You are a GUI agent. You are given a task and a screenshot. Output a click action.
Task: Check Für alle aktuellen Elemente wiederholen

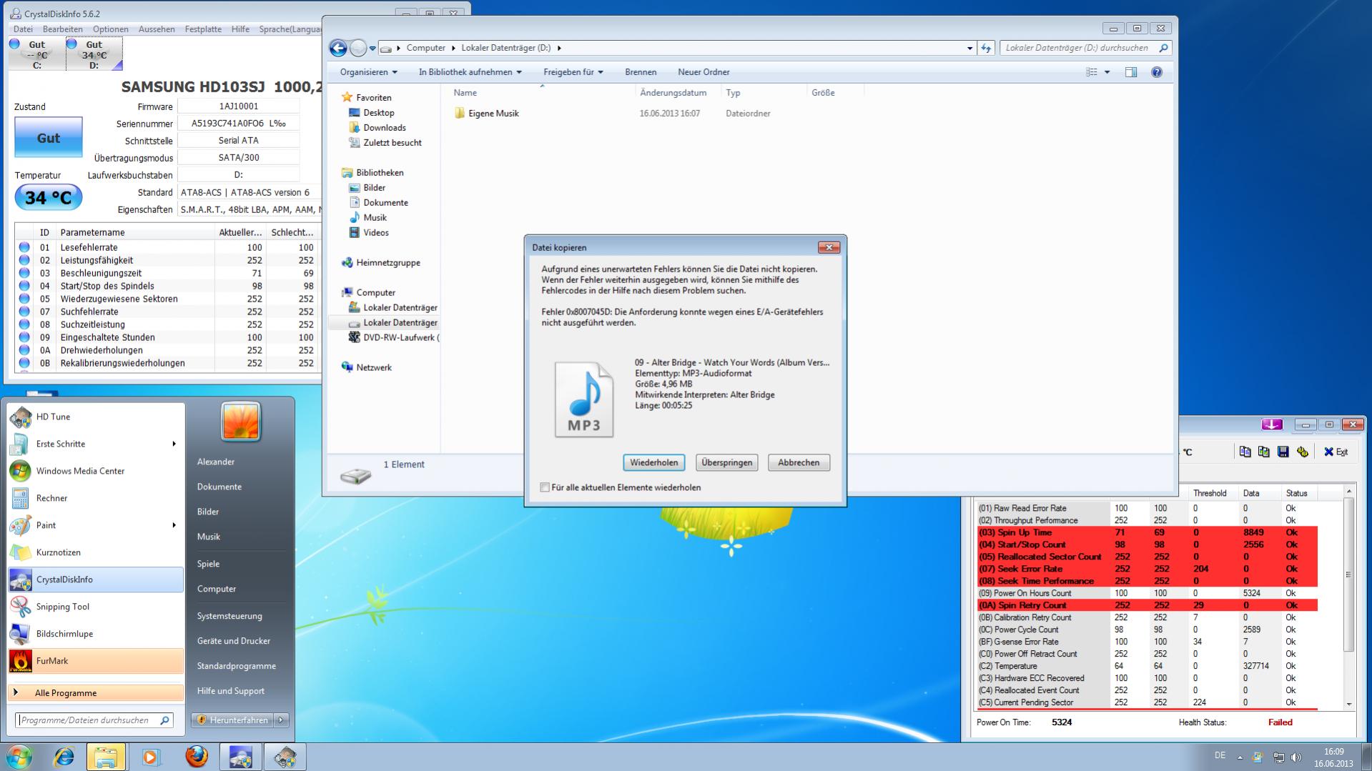click(x=545, y=487)
